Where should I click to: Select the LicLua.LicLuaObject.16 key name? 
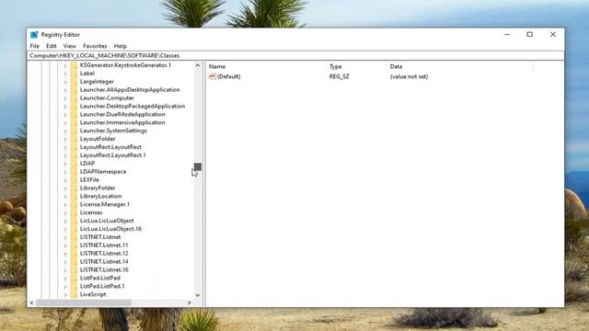click(x=110, y=229)
